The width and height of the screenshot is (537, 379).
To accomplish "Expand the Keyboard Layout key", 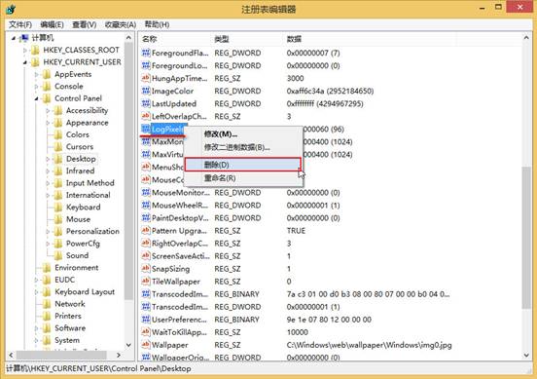I will click(x=36, y=292).
